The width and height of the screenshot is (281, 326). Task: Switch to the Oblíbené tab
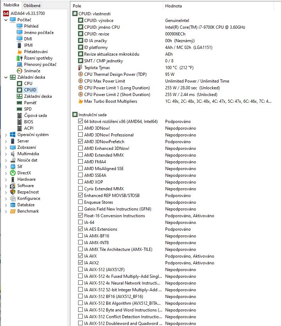(32, 5)
